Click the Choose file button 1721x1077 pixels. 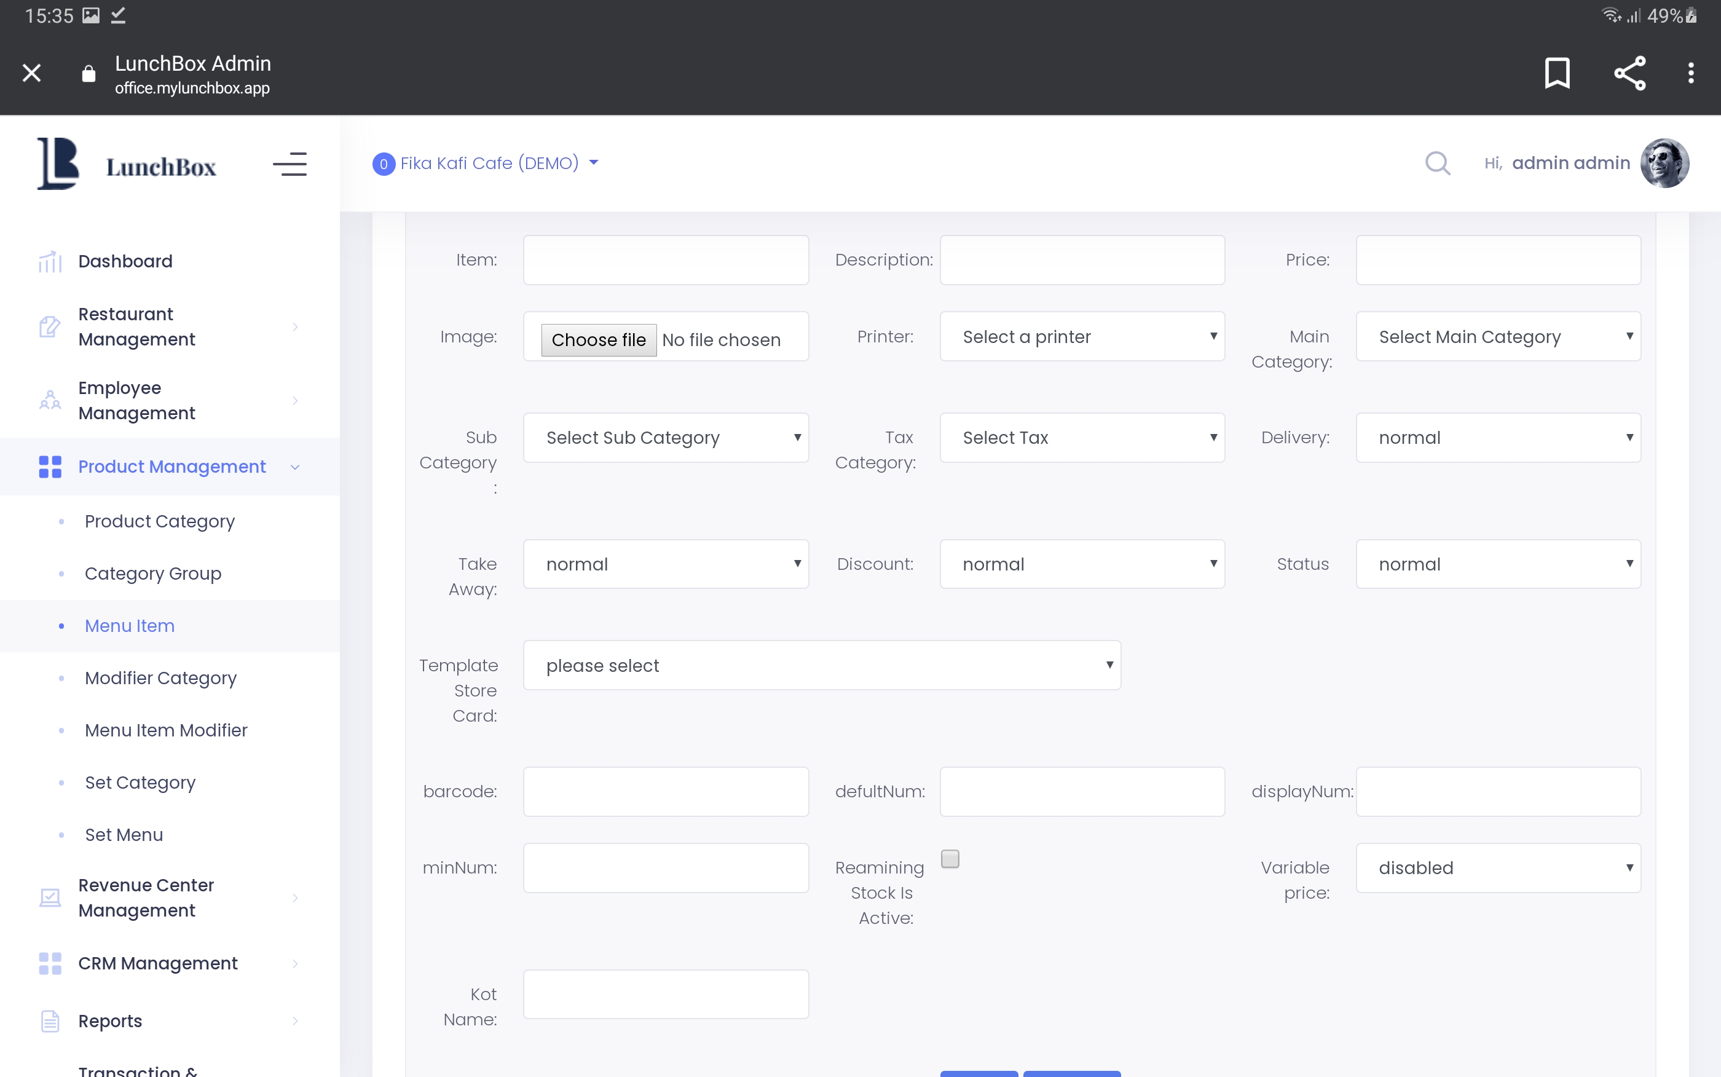click(x=598, y=340)
